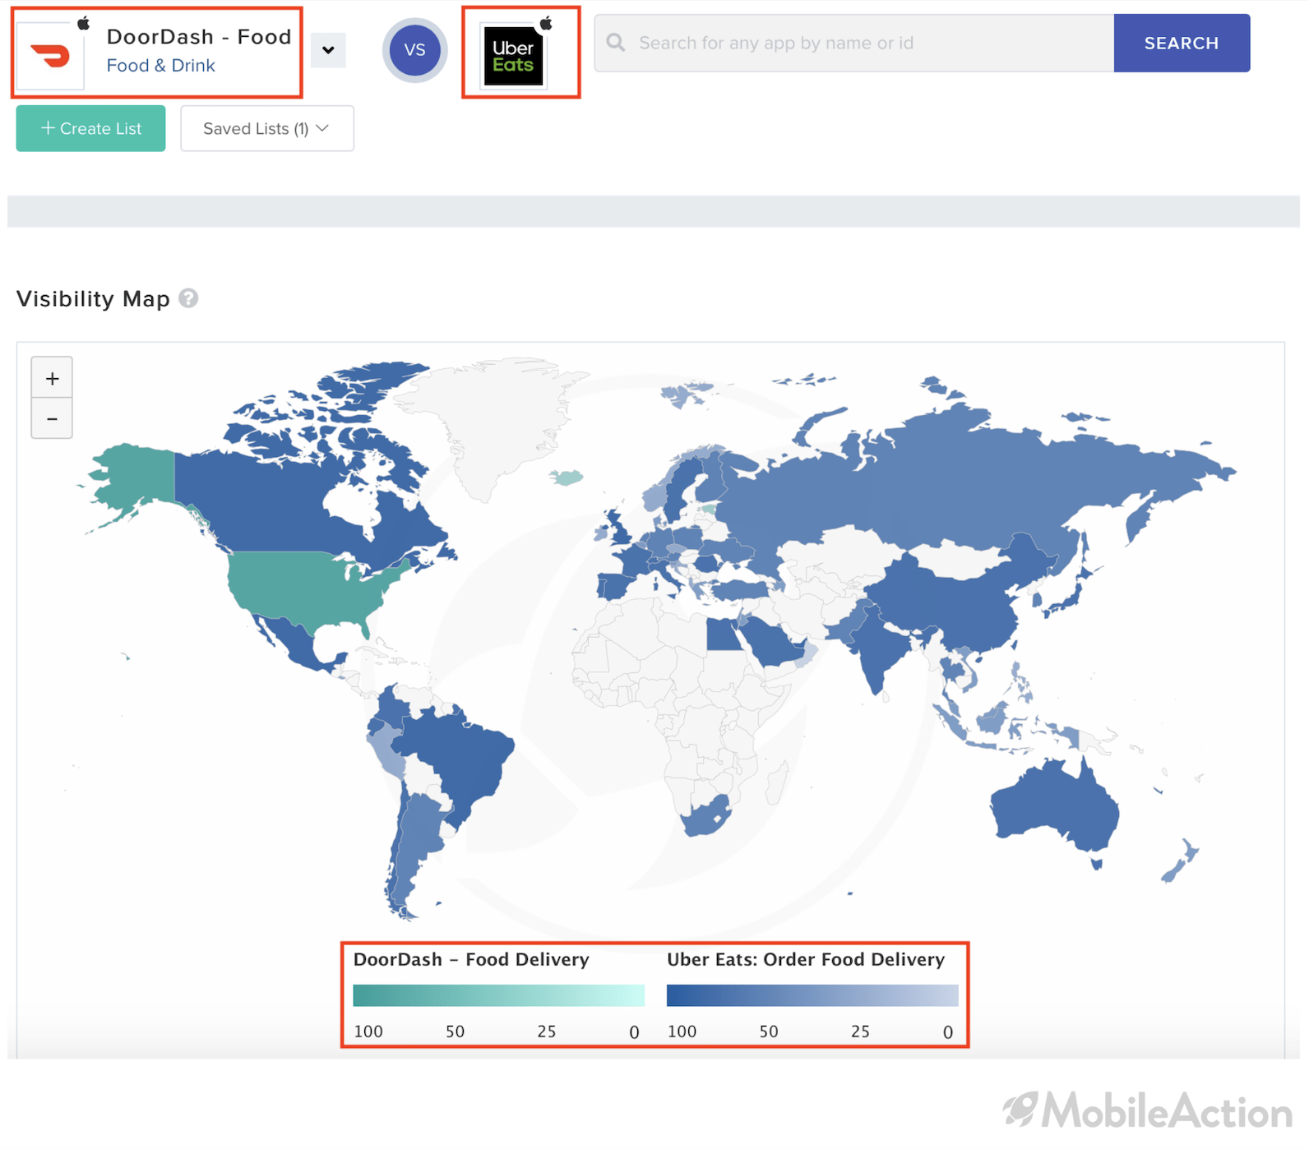Select New Zealand on the map
Screen dimensions: 1309x1149
(x=1182, y=861)
